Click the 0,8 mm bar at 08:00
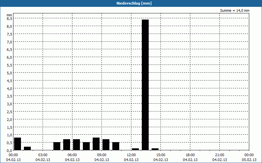The height and width of the screenshot is (163, 262). point(96,144)
